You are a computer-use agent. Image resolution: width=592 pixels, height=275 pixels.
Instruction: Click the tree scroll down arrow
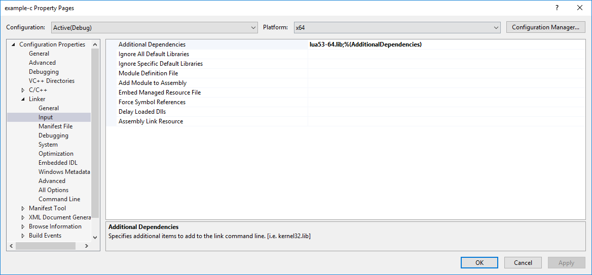[x=95, y=237]
